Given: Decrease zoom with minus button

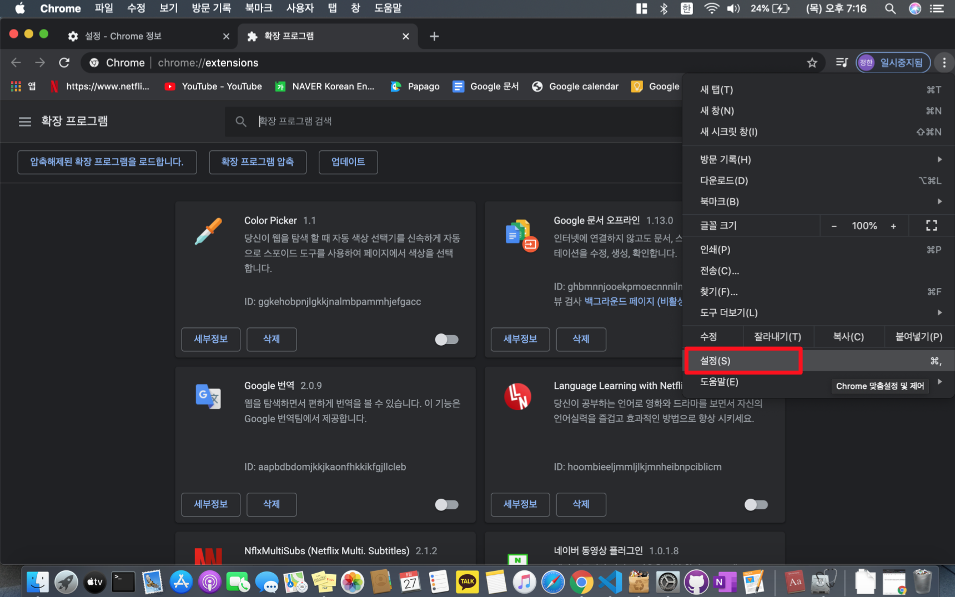Looking at the screenshot, I should click(x=834, y=226).
